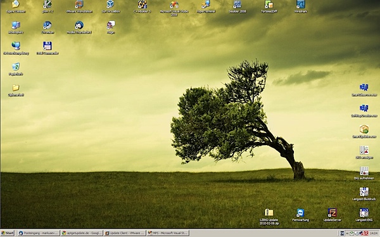Open the Wireshark desktop icon

(300, 6)
